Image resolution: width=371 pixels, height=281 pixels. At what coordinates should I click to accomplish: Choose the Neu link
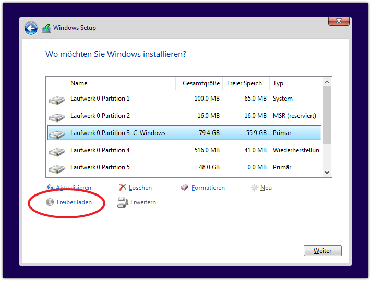(x=266, y=188)
